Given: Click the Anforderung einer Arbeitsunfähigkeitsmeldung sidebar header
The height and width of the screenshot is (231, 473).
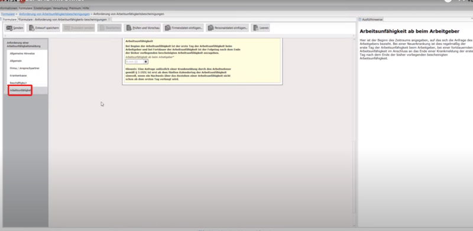Looking at the screenshot, I should (x=25, y=44).
